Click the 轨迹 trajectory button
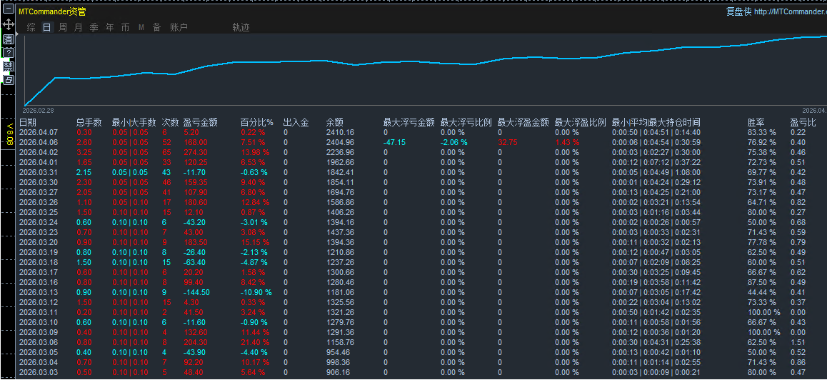 (x=241, y=27)
